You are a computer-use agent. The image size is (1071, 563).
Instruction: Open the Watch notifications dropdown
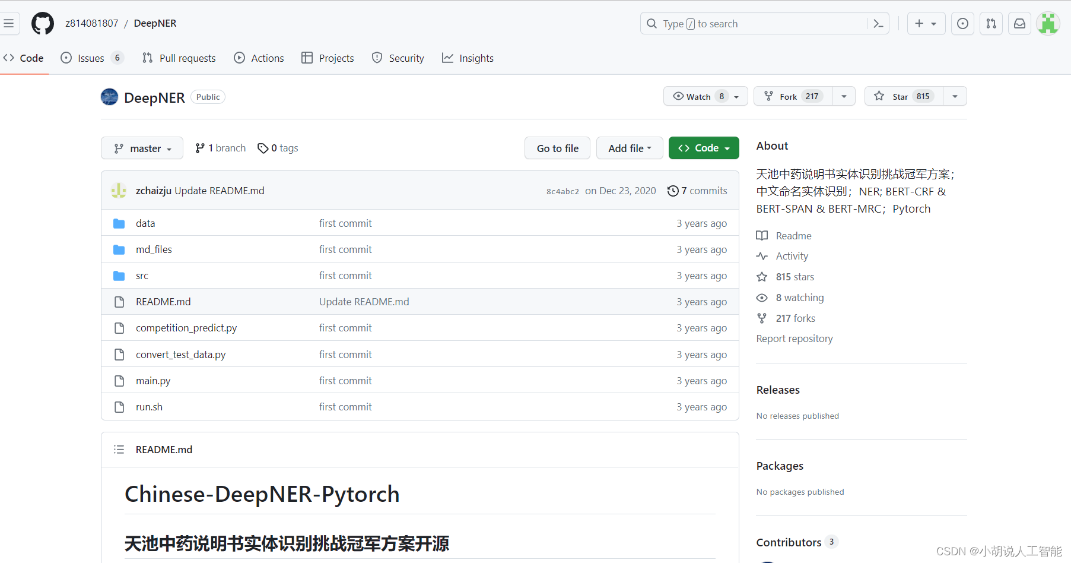click(705, 96)
